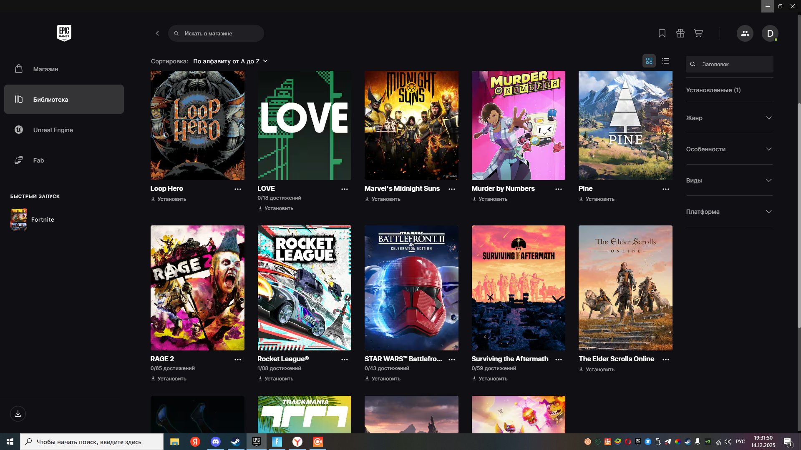Switch to list view layout
The height and width of the screenshot is (450, 801).
pos(666,61)
